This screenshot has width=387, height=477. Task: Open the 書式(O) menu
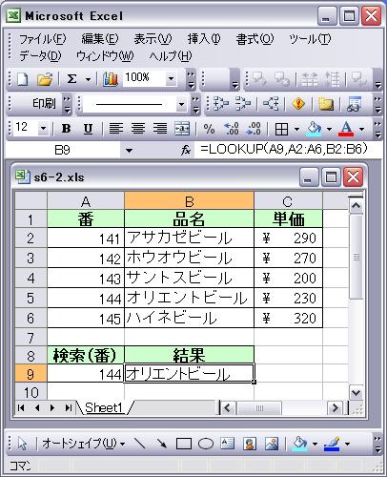click(x=255, y=39)
